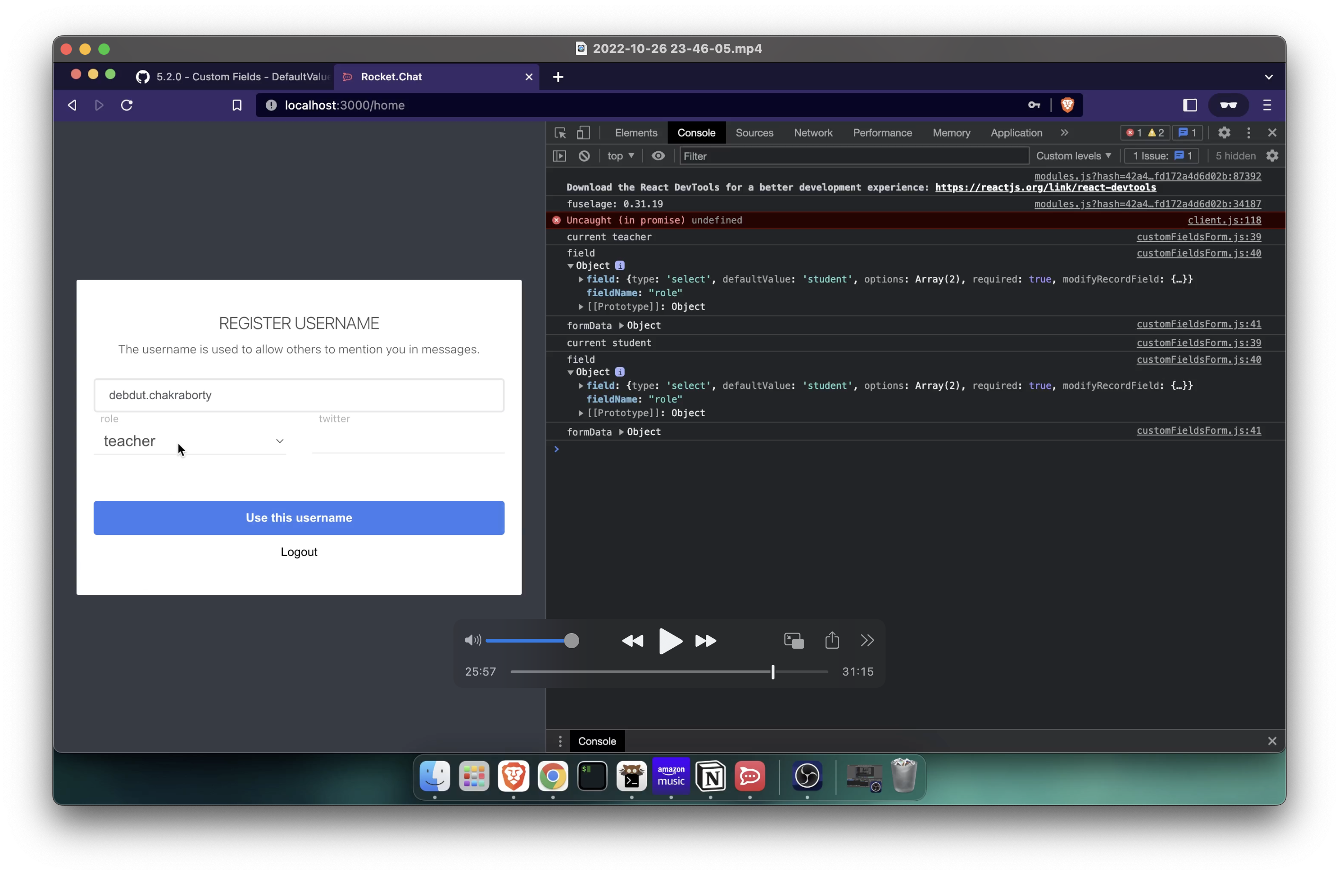
Task: Click Use this username button
Action: coord(299,517)
